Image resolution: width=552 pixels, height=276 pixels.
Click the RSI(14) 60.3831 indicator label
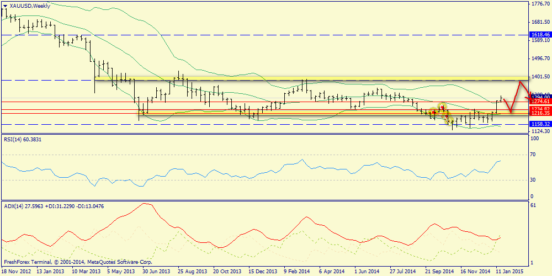24,140
